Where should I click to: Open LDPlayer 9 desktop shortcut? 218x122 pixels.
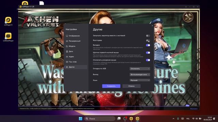pyautogui.click(x=8, y=21)
